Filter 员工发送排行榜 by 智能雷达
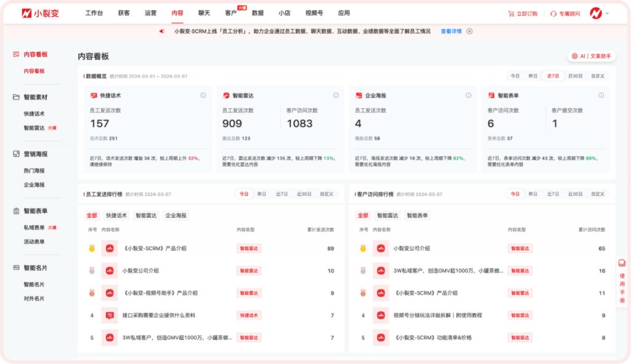 pyautogui.click(x=146, y=215)
